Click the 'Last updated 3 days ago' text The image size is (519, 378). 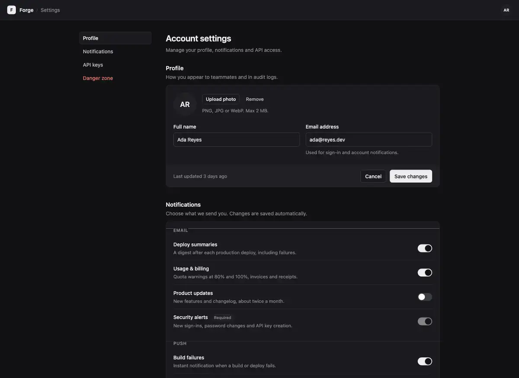click(x=200, y=176)
